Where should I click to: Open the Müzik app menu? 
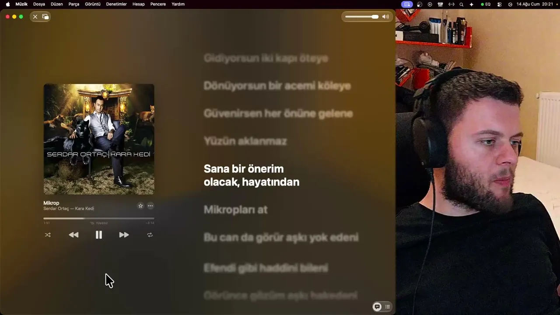coord(21,4)
